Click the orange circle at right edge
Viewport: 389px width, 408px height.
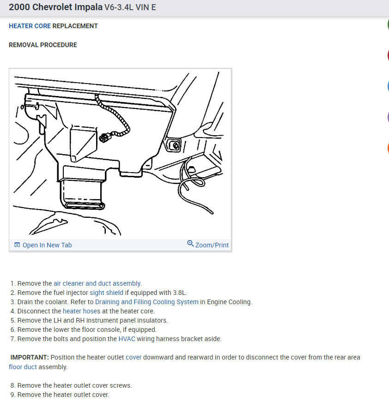click(388, 148)
